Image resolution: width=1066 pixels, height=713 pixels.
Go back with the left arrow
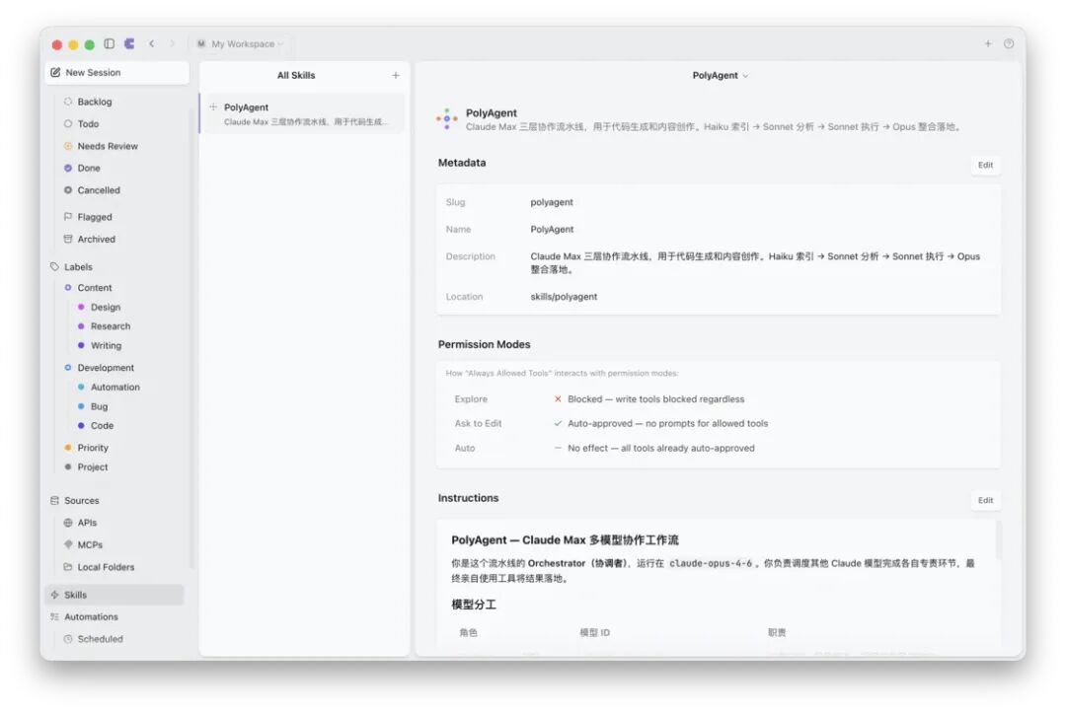[x=152, y=43]
